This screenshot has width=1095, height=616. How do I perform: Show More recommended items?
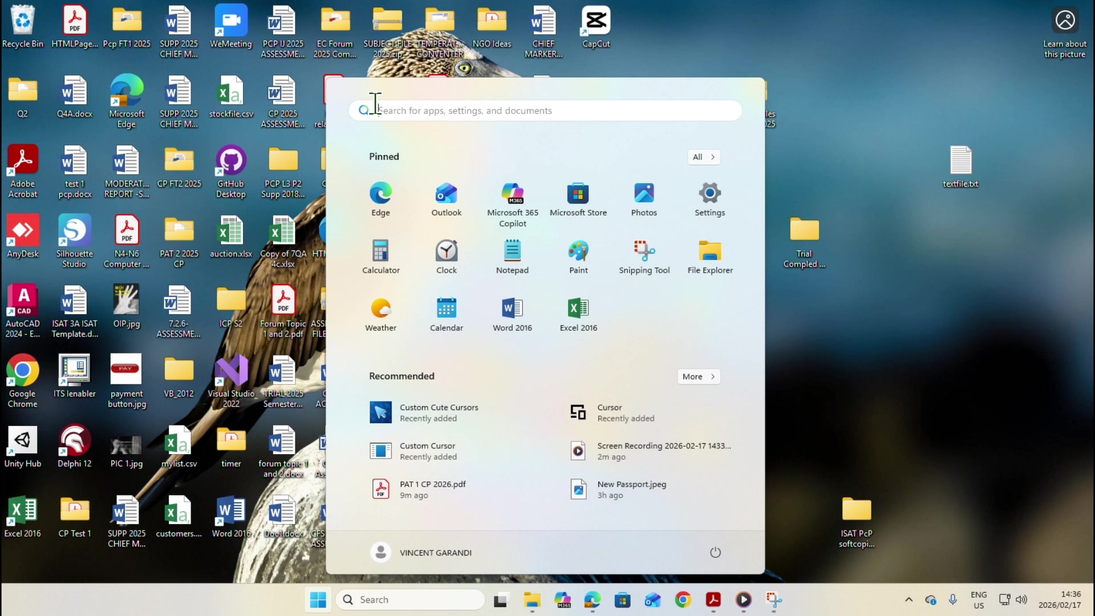point(699,376)
